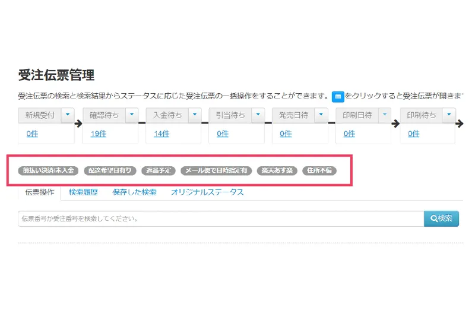
Task: Switch to the 伝票操作 tab
Action: pyautogui.click(x=40, y=192)
